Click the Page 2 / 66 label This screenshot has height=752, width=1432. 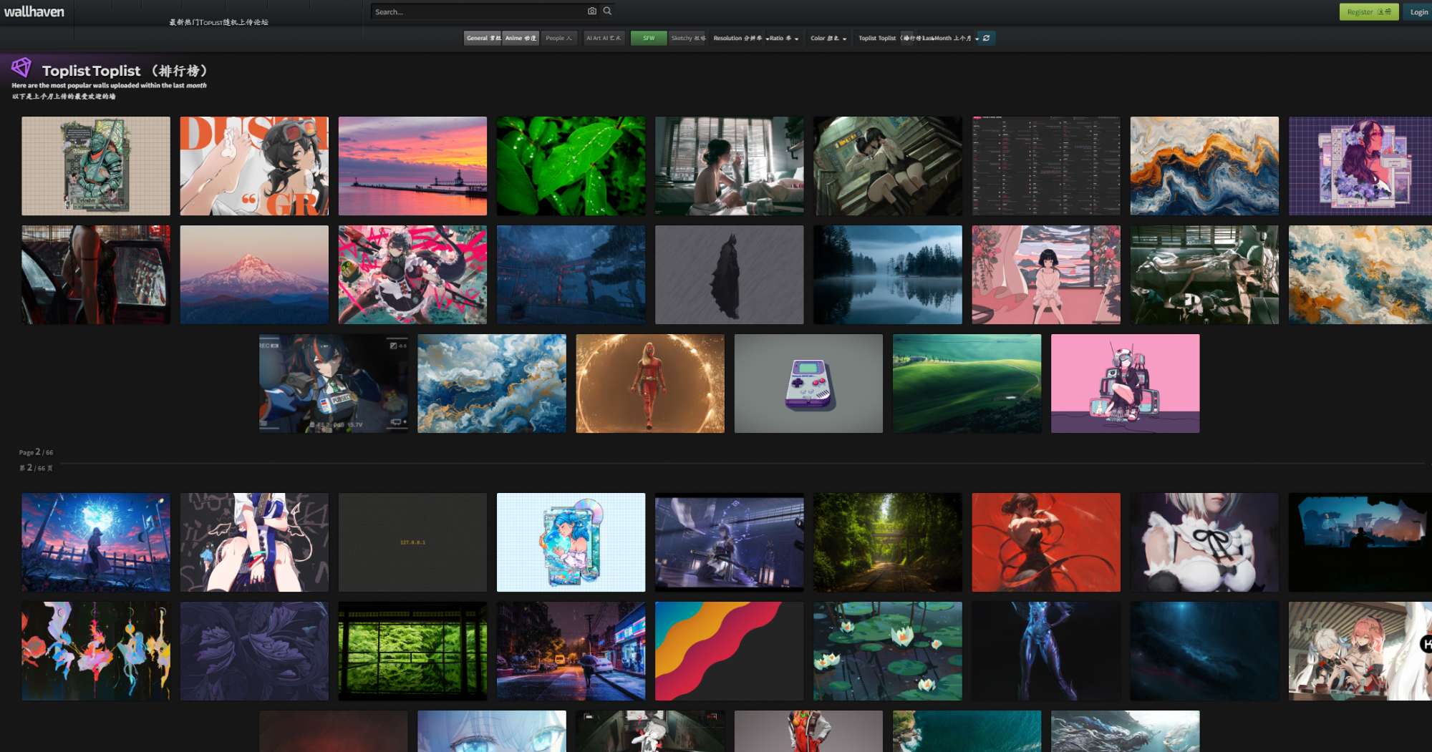36,452
